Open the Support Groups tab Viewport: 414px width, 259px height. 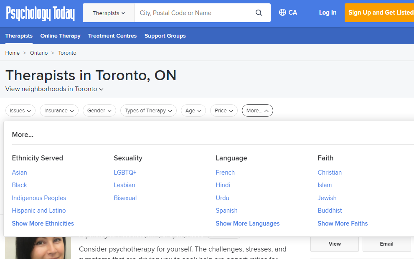(165, 36)
